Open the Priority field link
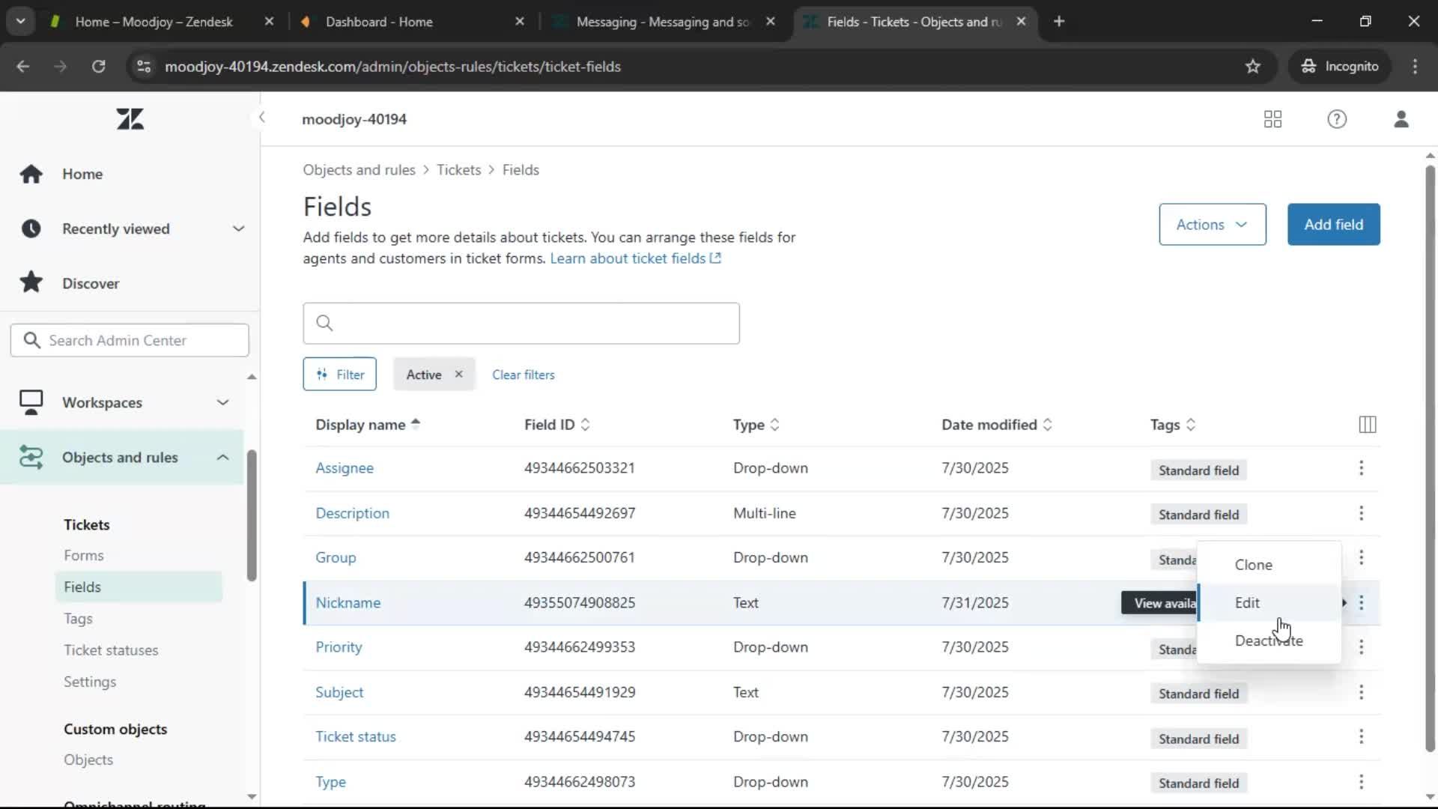 339,647
